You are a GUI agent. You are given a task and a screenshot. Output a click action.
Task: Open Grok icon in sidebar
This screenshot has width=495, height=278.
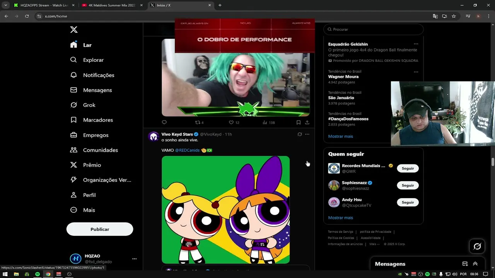pyautogui.click(x=73, y=105)
